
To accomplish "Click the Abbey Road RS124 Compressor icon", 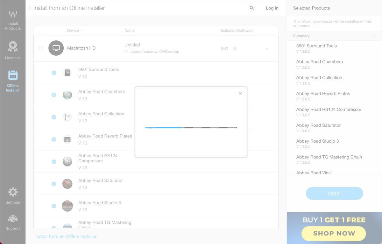I will tap(67, 161).
